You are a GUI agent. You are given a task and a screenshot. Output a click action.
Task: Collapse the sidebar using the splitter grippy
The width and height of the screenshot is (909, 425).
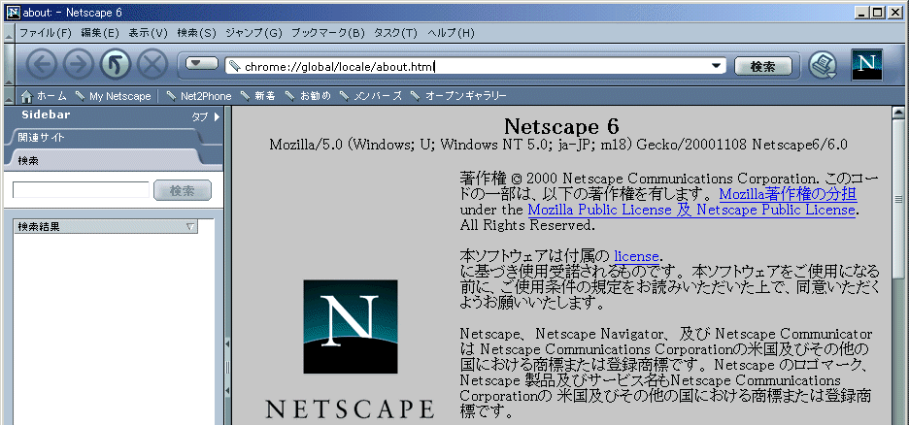(228, 367)
